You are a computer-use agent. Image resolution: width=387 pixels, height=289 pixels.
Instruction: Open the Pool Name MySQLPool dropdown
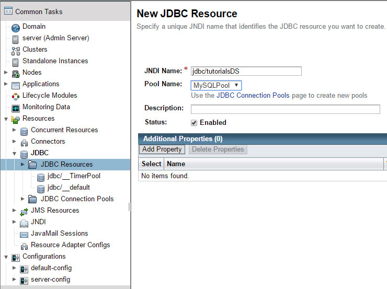pyautogui.click(x=216, y=85)
